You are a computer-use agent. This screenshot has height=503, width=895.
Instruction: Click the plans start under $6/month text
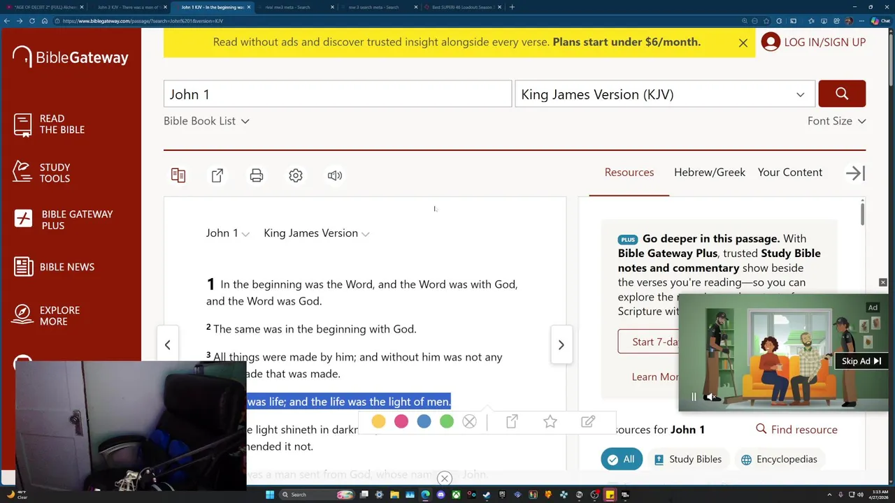point(626,42)
